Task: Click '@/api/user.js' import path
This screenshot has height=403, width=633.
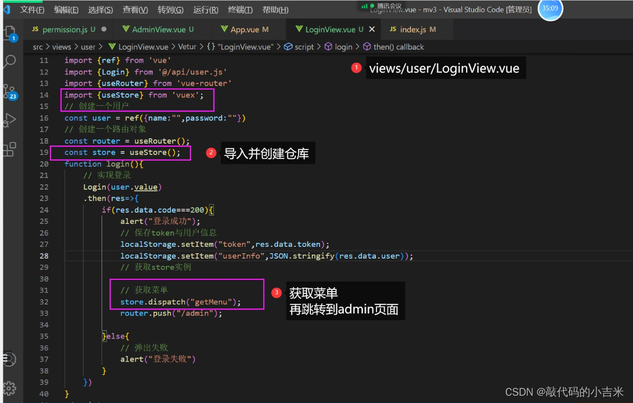Action: coord(192,72)
